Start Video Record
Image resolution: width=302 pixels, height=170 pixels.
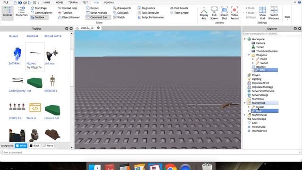click(235, 13)
